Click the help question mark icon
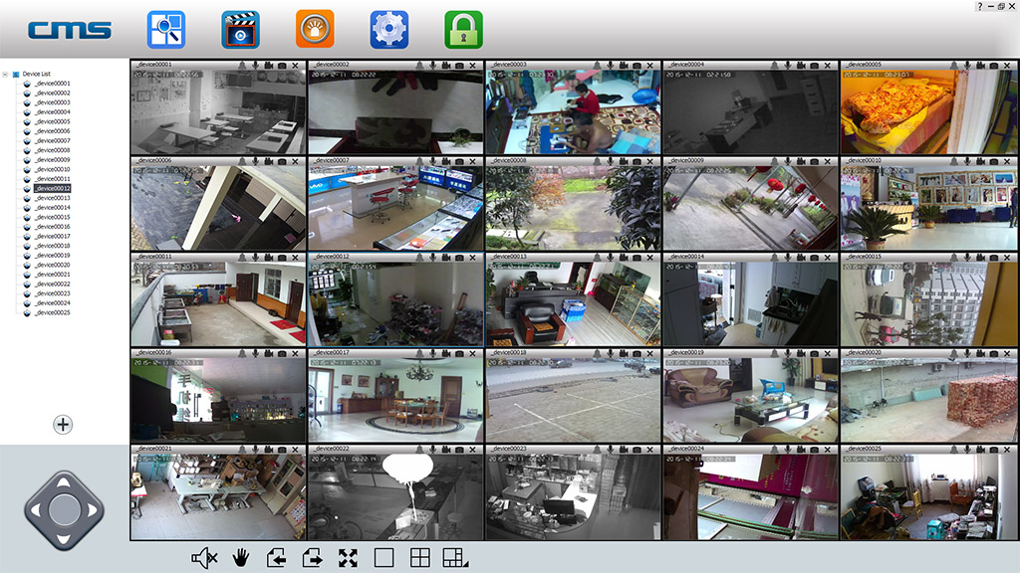1020x573 pixels. click(x=980, y=6)
